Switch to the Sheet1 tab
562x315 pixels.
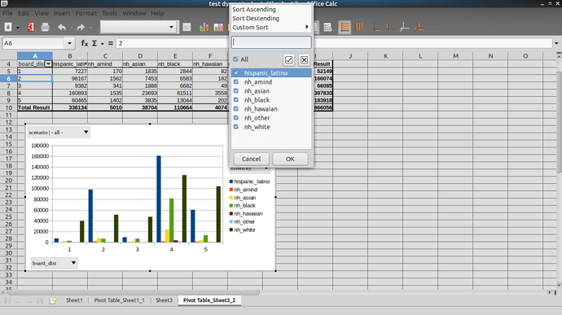pos(74,300)
